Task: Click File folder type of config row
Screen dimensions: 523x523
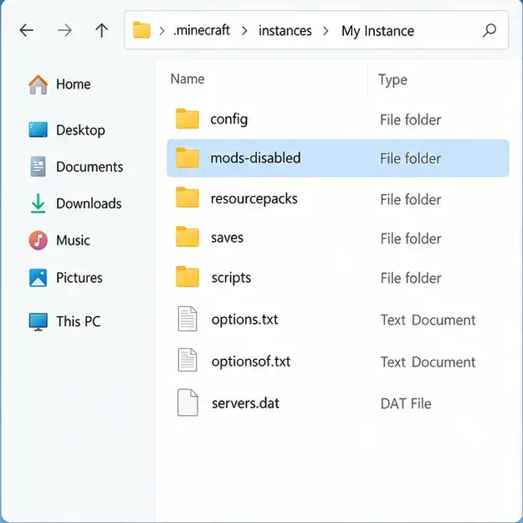Action: 411,120
